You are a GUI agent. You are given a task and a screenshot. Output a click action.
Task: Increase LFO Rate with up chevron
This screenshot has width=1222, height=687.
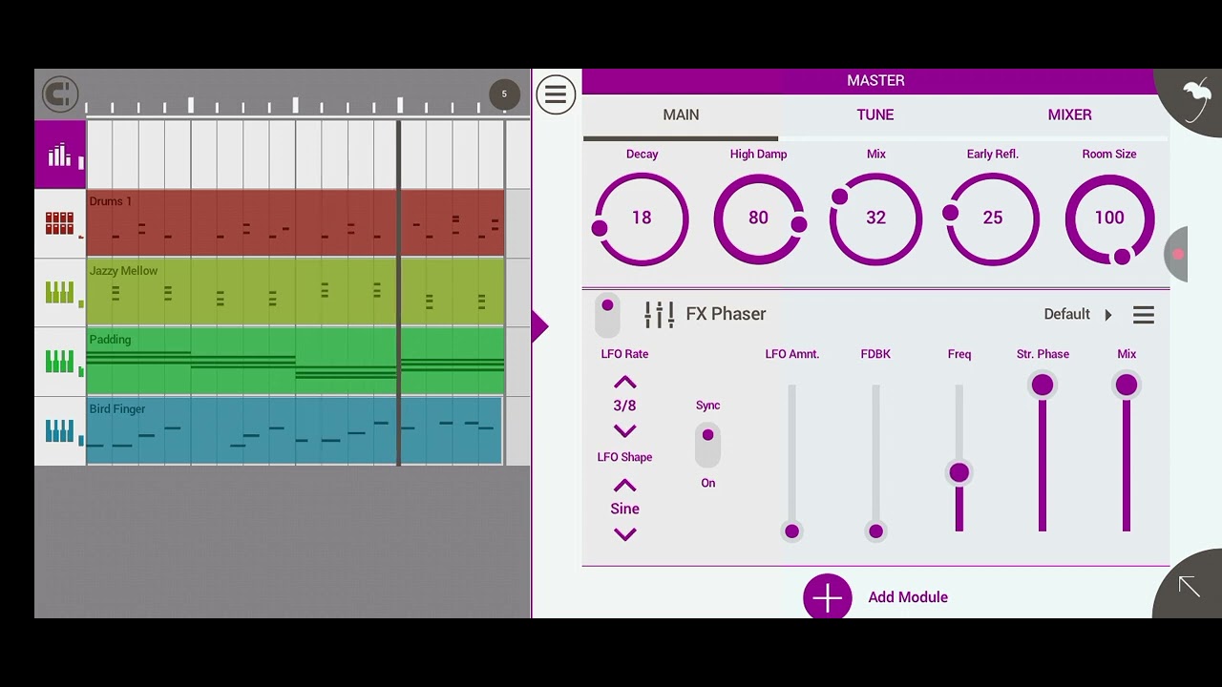click(x=624, y=383)
